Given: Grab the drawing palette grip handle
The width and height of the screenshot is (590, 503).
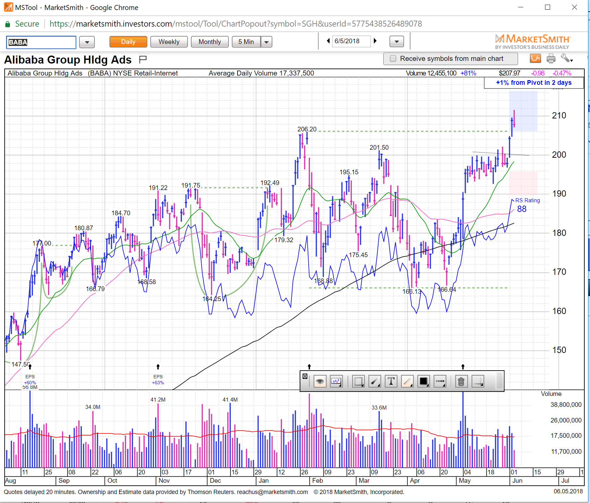Looking at the screenshot, I should [x=499, y=381].
